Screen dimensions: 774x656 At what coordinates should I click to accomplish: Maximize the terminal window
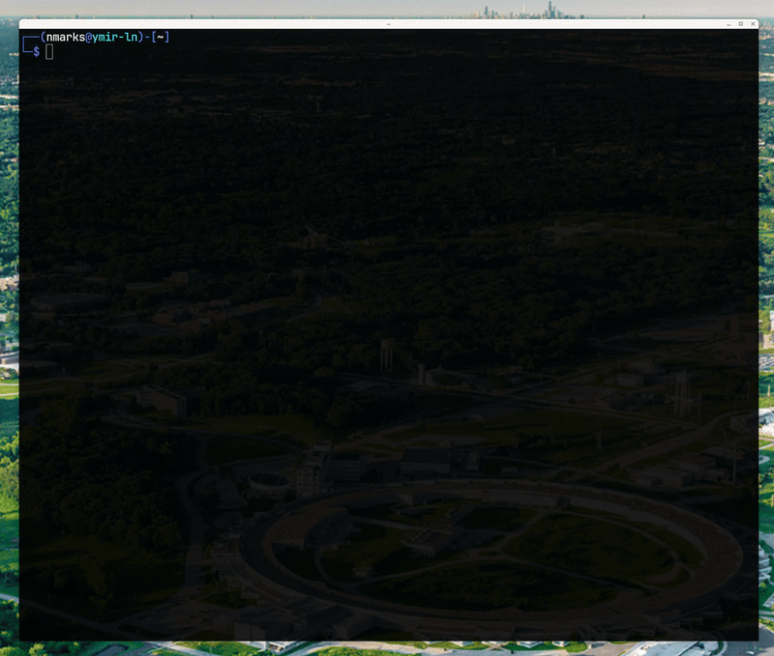[740, 23]
